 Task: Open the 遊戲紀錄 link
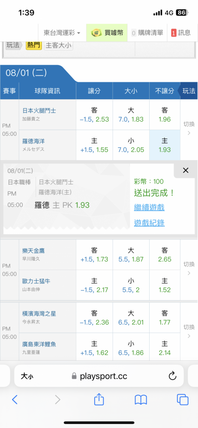pos(149,223)
